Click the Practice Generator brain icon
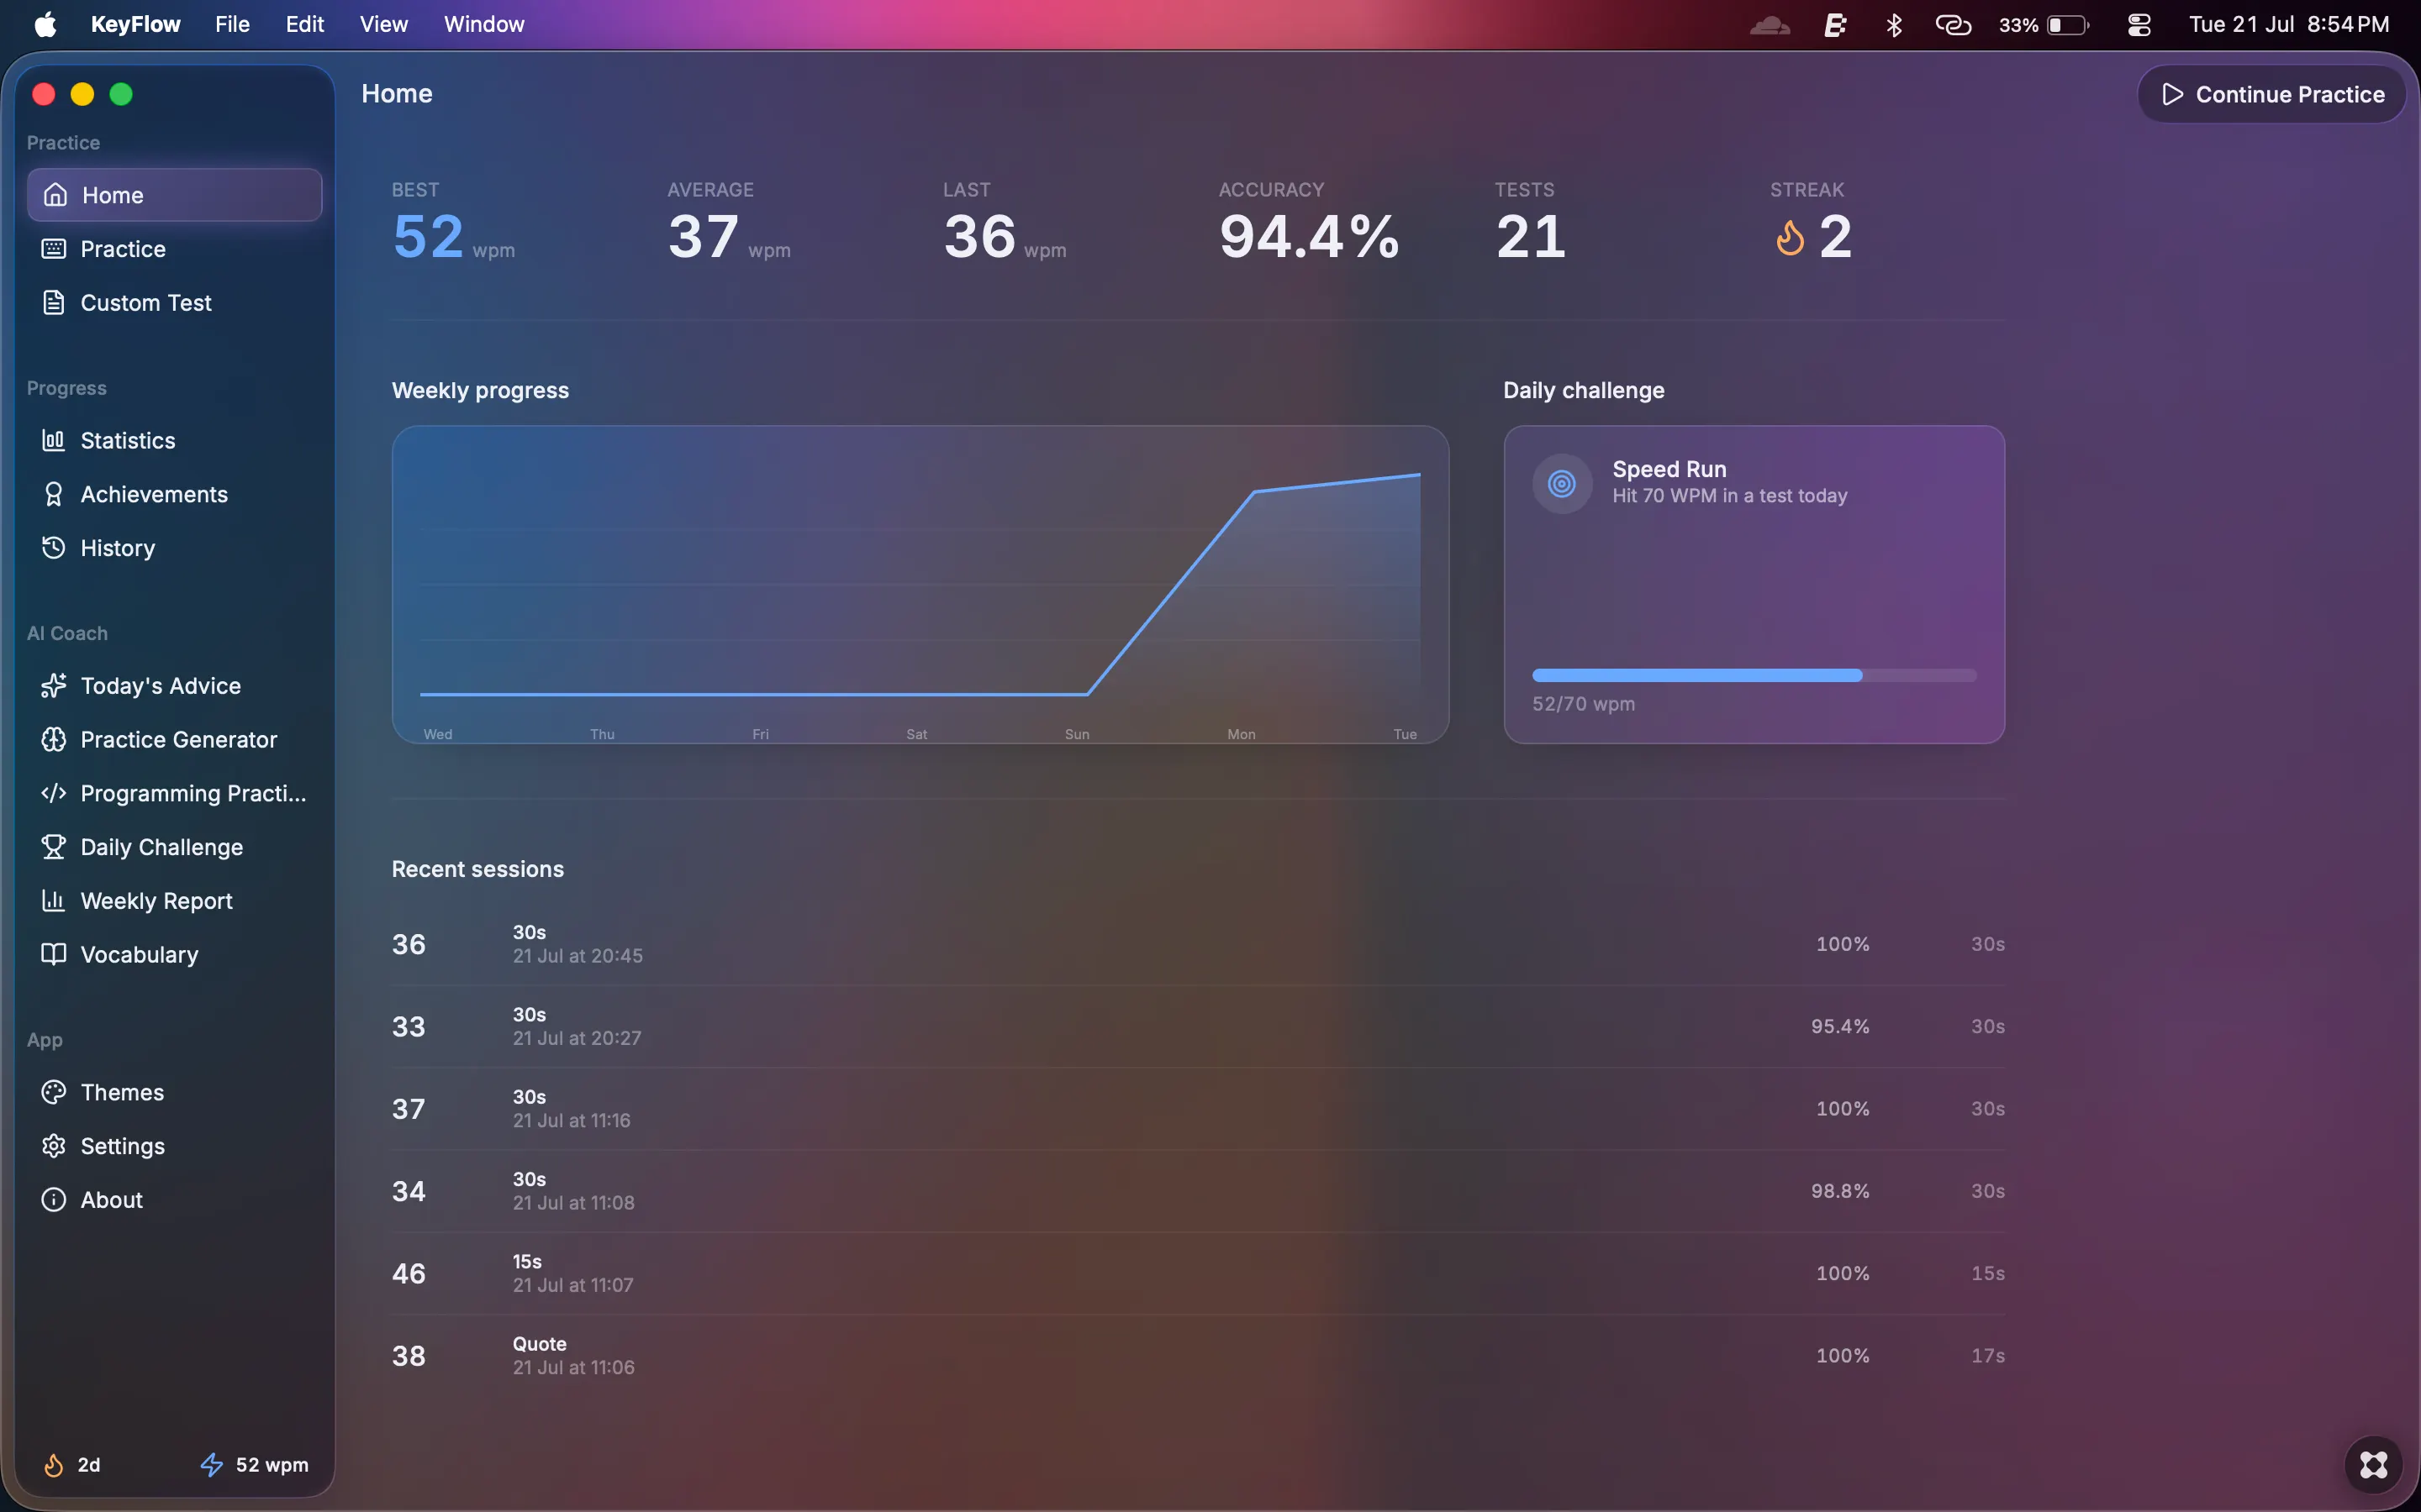Image resolution: width=2421 pixels, height=1512 pixels. (x=54, y=739)
